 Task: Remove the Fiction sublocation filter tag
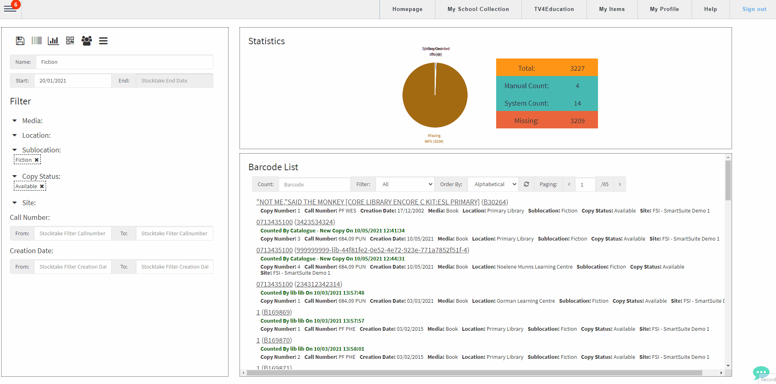(37, 160)
